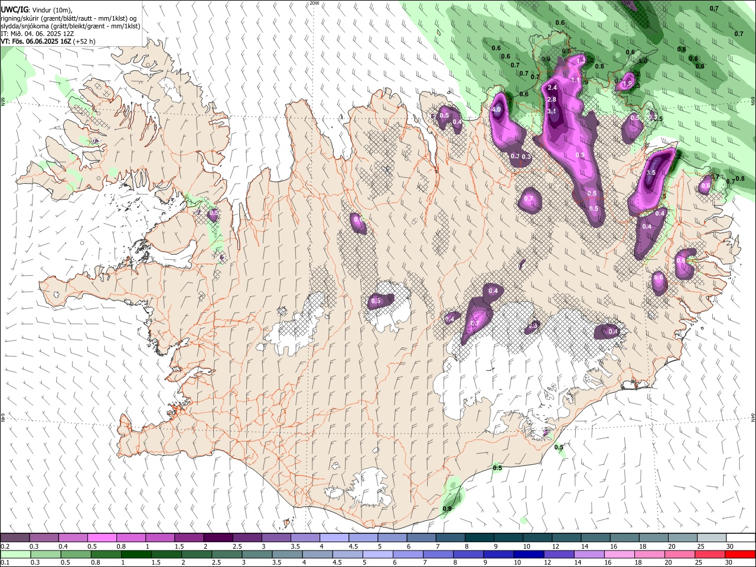Screen dimensions: 756x567
Task: Select white snow swatch above 30
Action: [740, 538]
